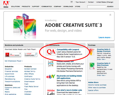Open the Special offers link
Image resolution: width=119 pixels, height=95 pixels.
[x=93, y=90]
